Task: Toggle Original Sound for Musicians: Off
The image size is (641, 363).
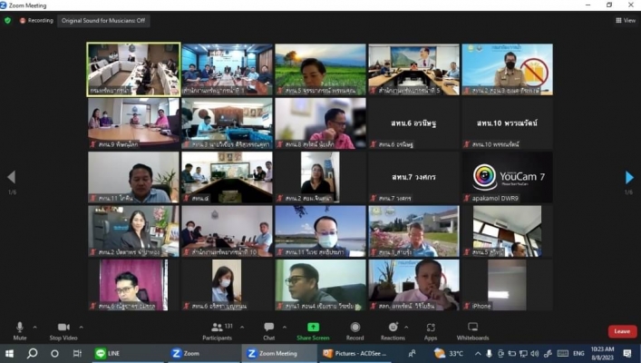Action: click(x=103, y=21)
